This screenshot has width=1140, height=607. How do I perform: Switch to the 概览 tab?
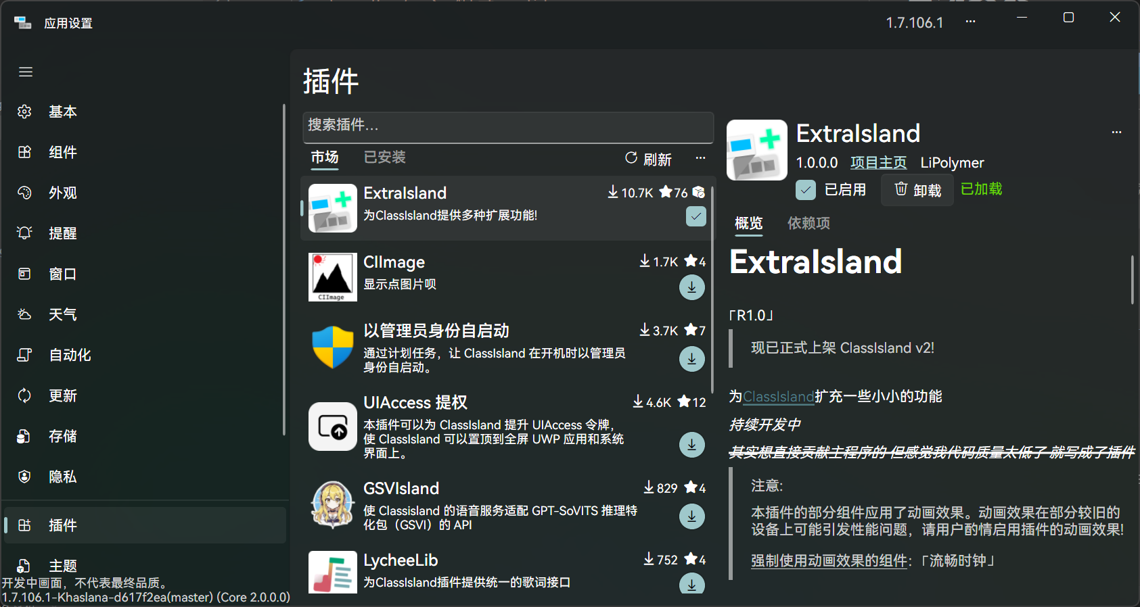pyautogui.click(x=748, y=224)
